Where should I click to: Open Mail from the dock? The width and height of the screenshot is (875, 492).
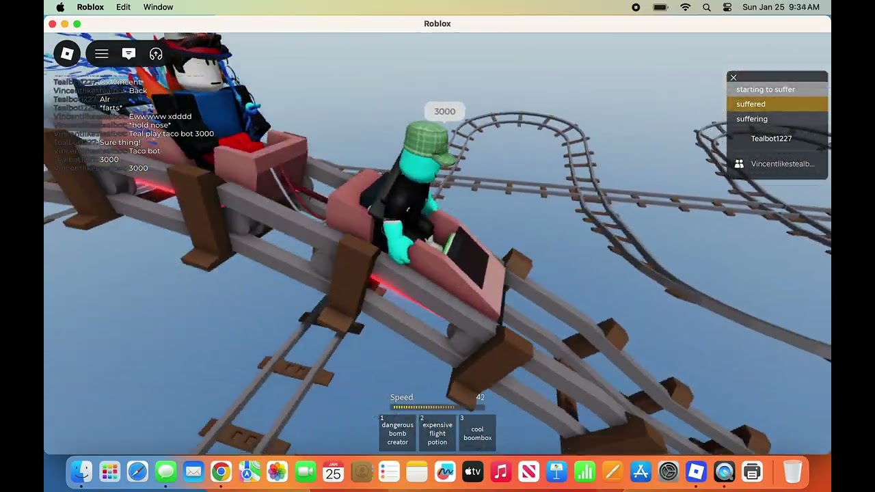pyautogui.click(x=193, y=471)
